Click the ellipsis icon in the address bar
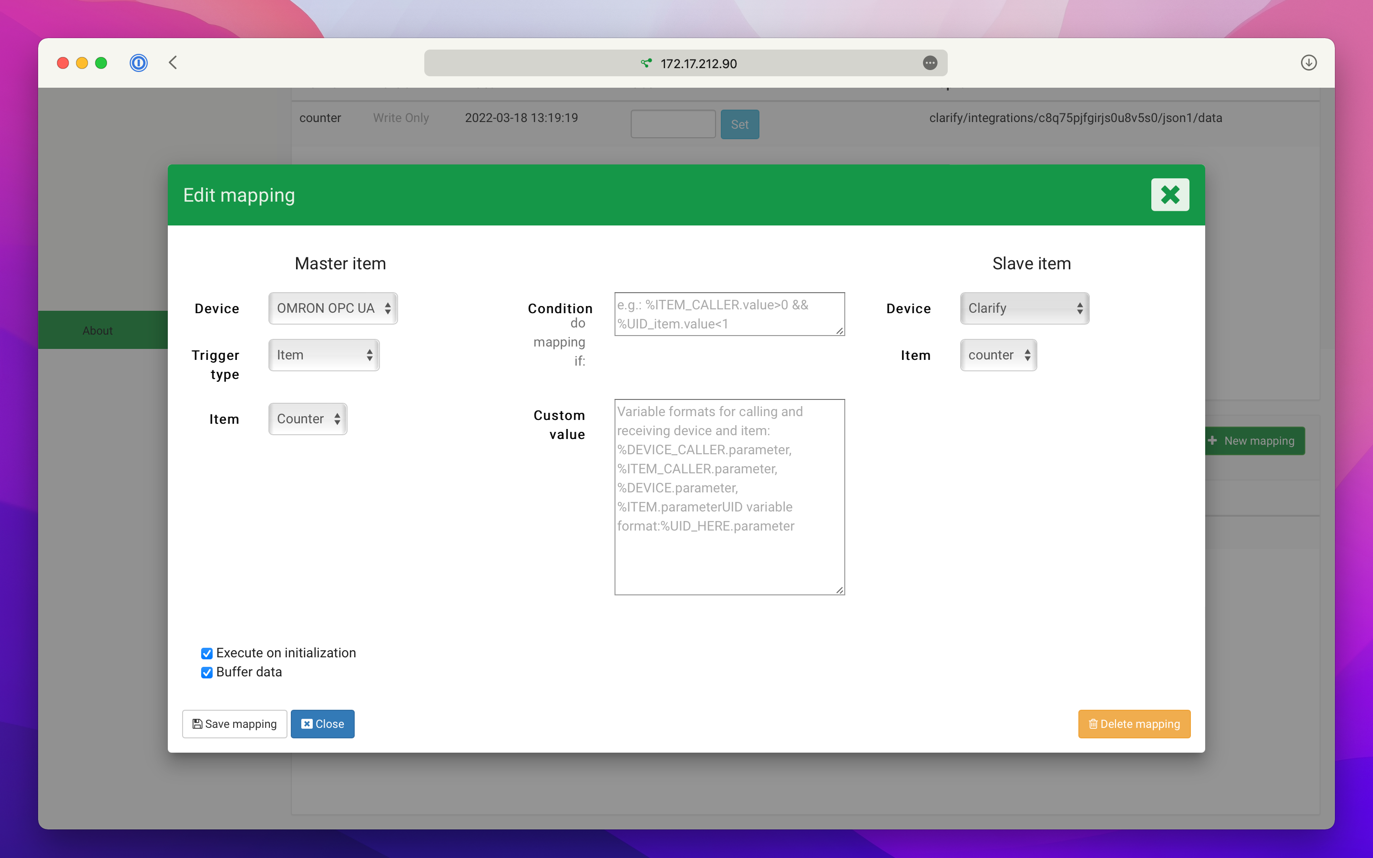 (929, 63)
